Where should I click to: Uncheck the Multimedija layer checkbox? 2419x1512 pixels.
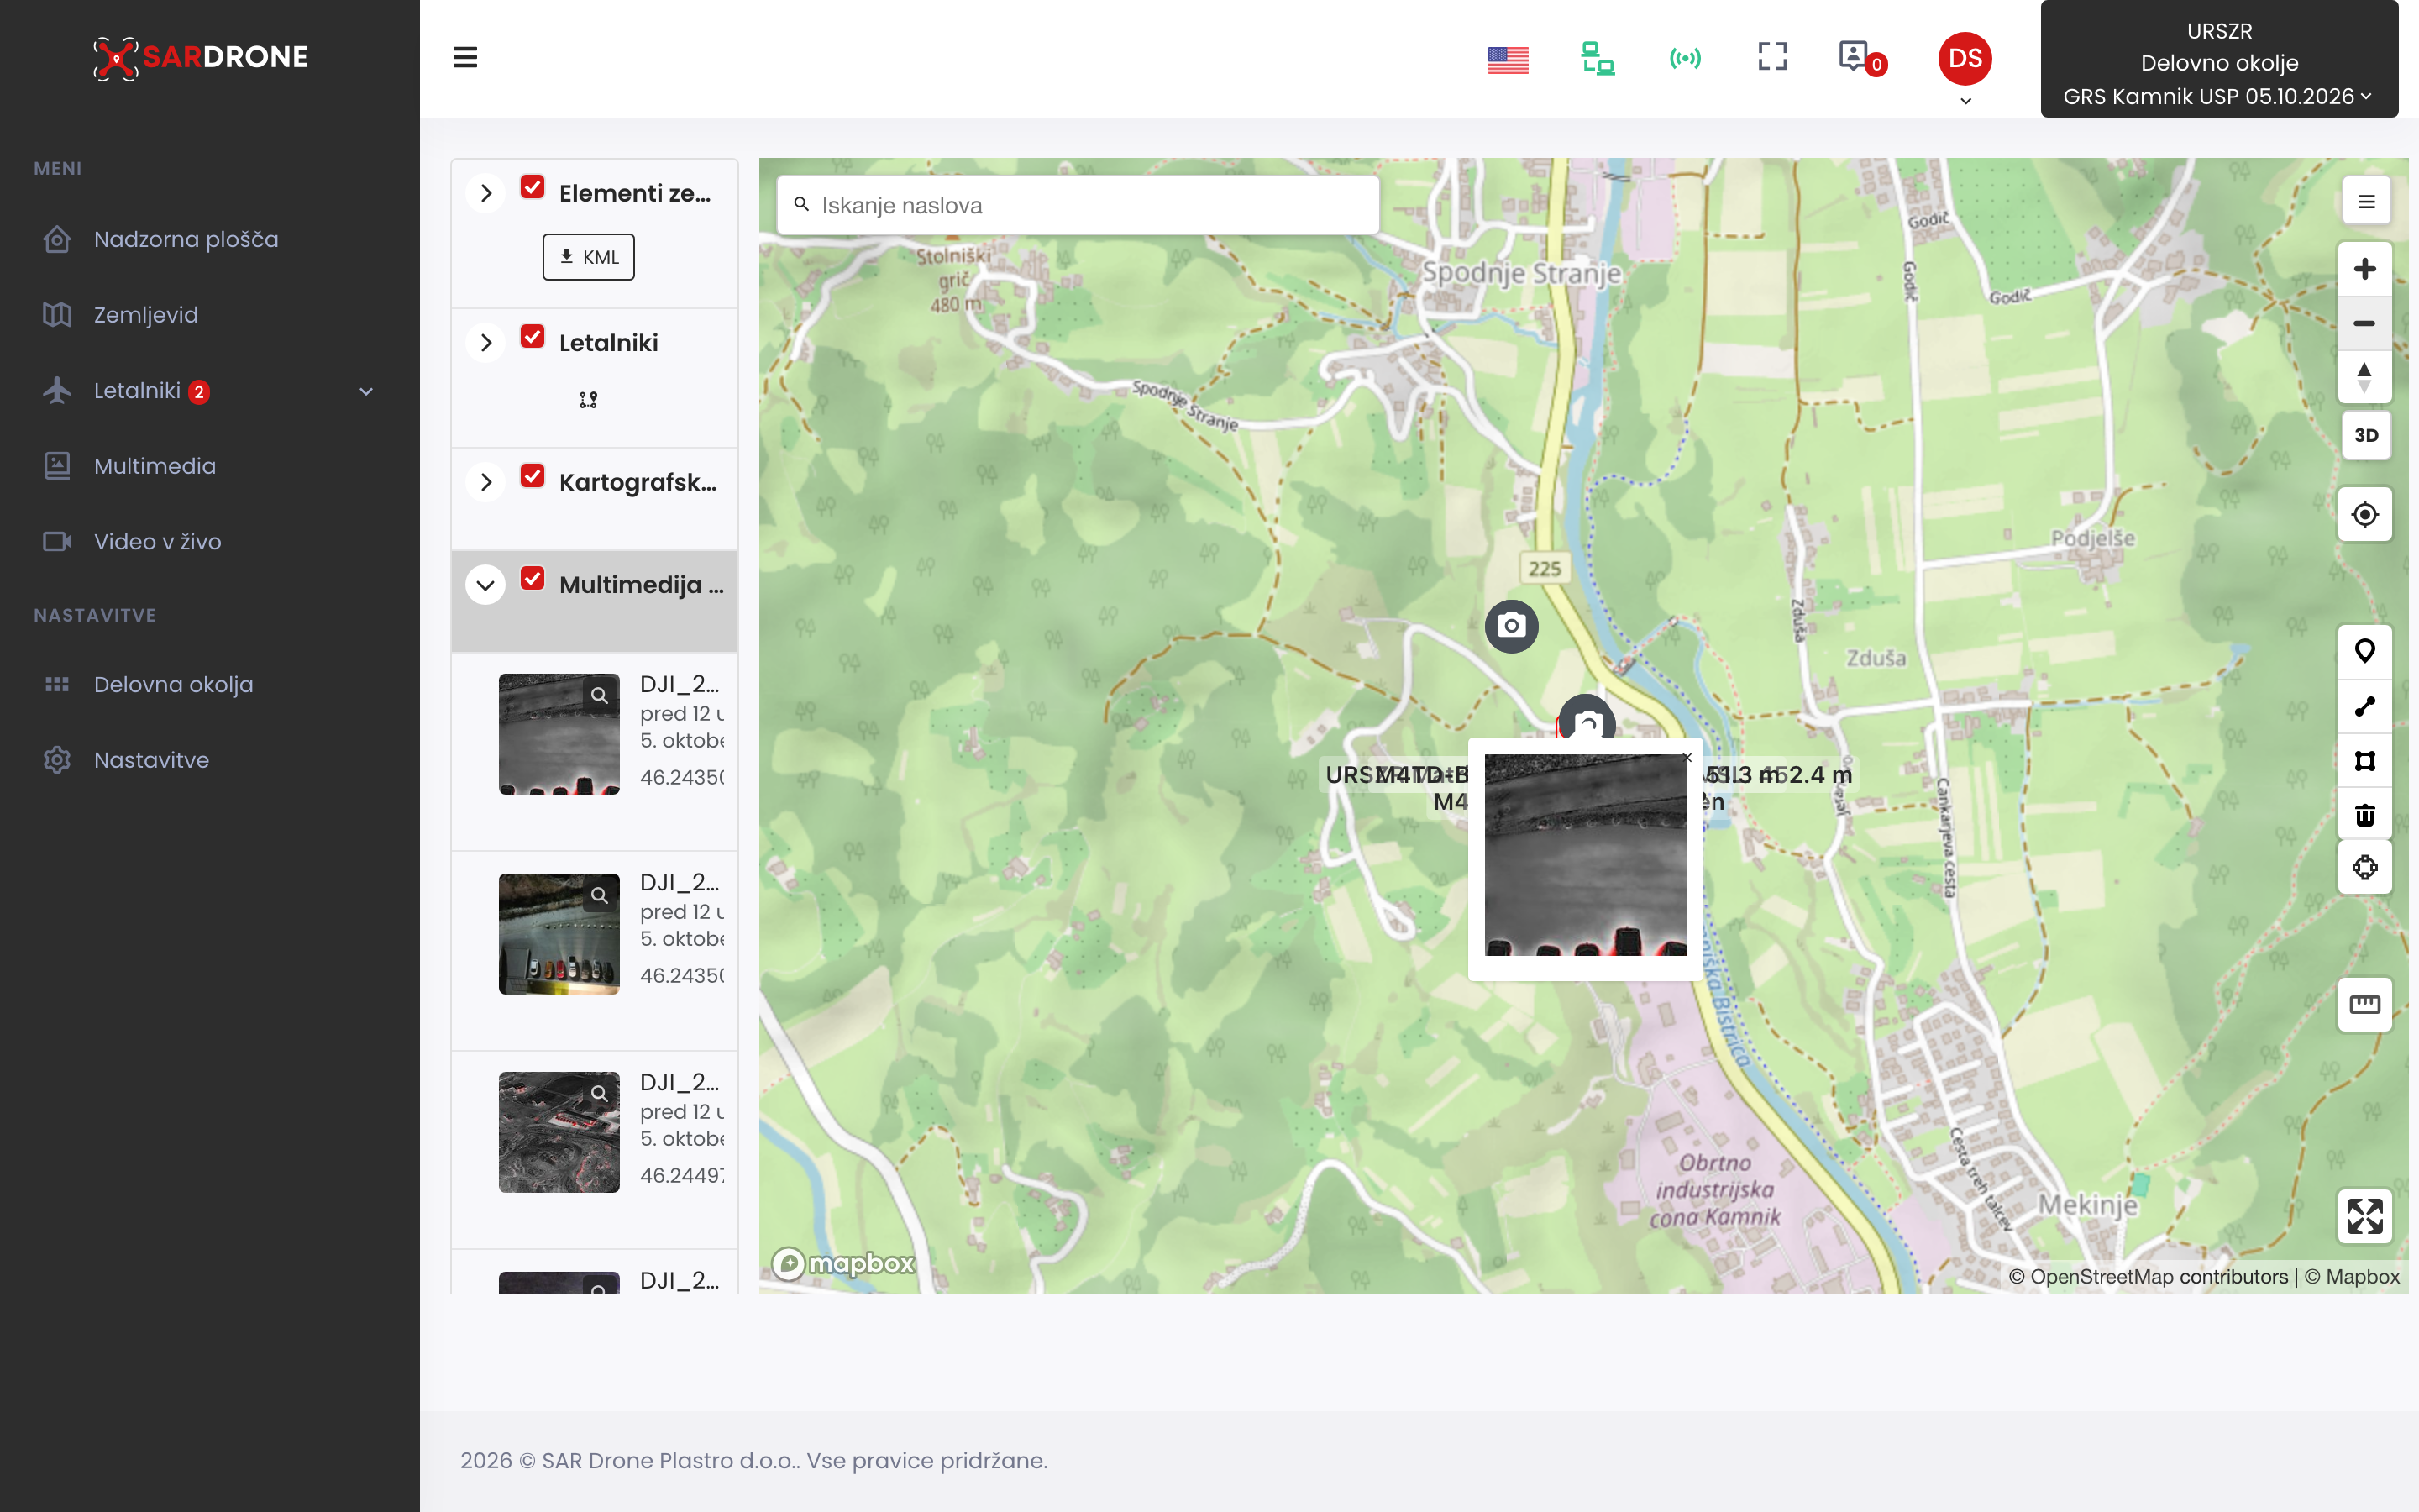pyautogui.click(x=533, y=579)
